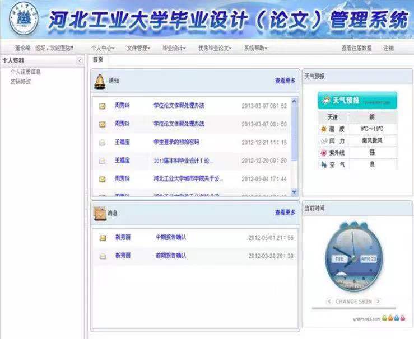Click 查看更多 in the 通知 panel
Image resolution: width=414 pixels, height=339 pixels.
pyautogui.click(x=285, y=81)
